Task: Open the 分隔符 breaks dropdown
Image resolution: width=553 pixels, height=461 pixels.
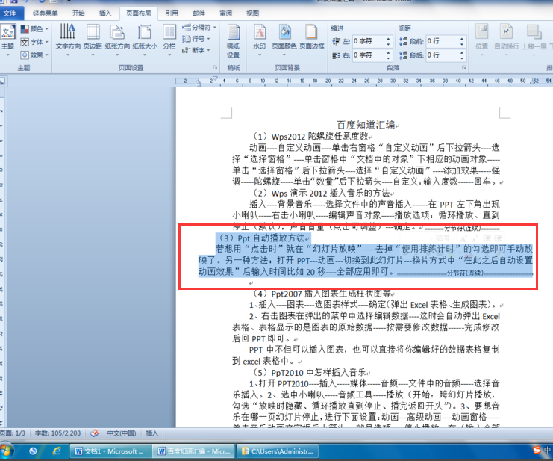Action: pos(199,27)
